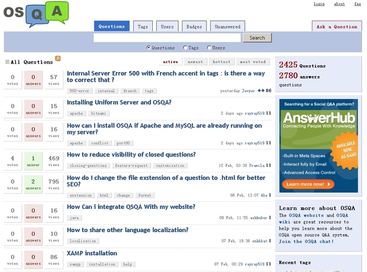Viewport: 367px width, 272px height.
Task: Click the closing-questions tag
Action: click(88, 166)
